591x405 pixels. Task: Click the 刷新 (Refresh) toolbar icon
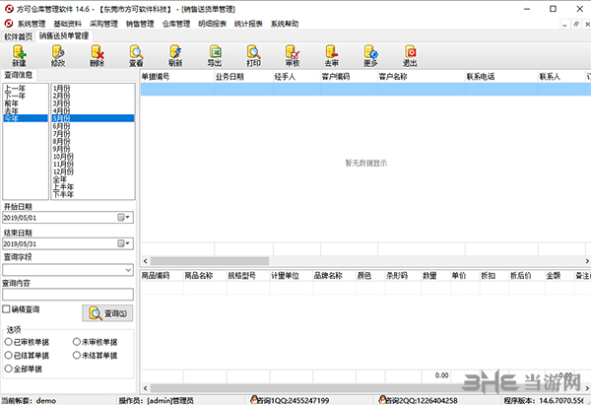click(x=175, y=56)
